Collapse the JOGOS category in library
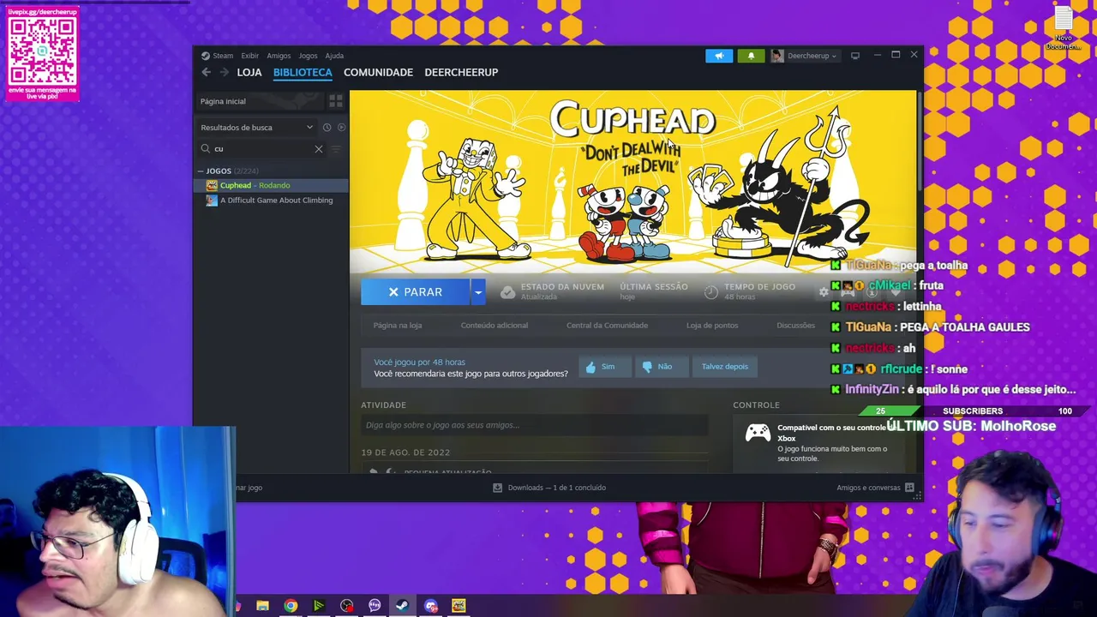The width and height of the screenshot is (1097, 617). (x=201, y=171)
